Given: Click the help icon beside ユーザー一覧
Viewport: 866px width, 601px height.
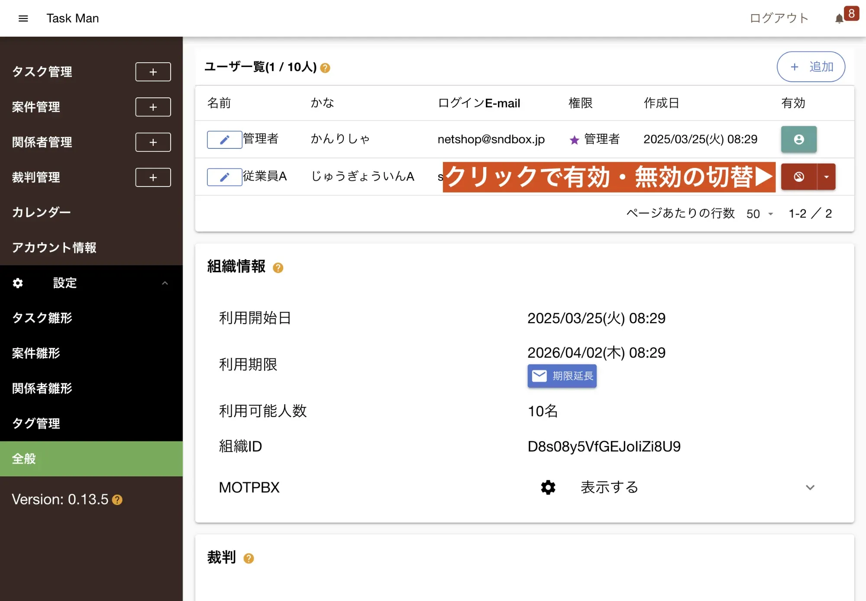Looking at the screenshot, I should [325, 68].
